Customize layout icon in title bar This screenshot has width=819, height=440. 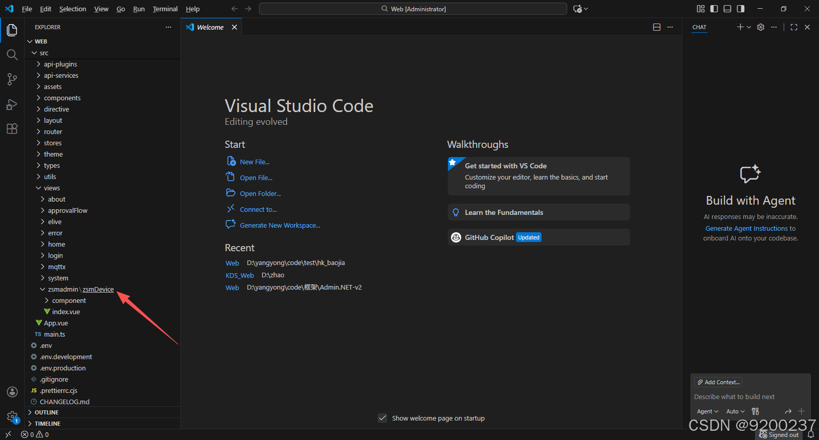[701, 9]
